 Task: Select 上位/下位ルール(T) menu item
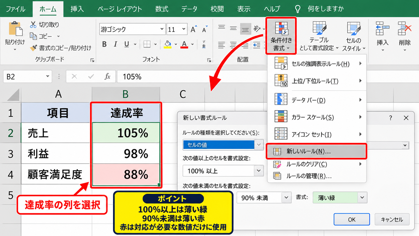click(317, 81)
